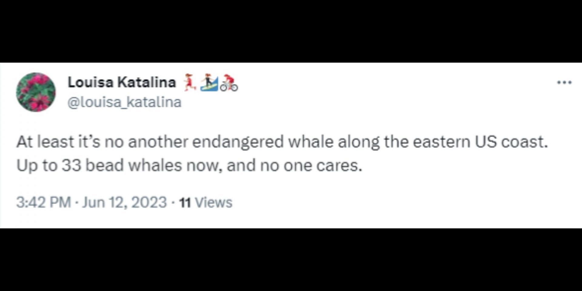
Task: Click the Jun 12, 2023 date
Action: [124, 202]
